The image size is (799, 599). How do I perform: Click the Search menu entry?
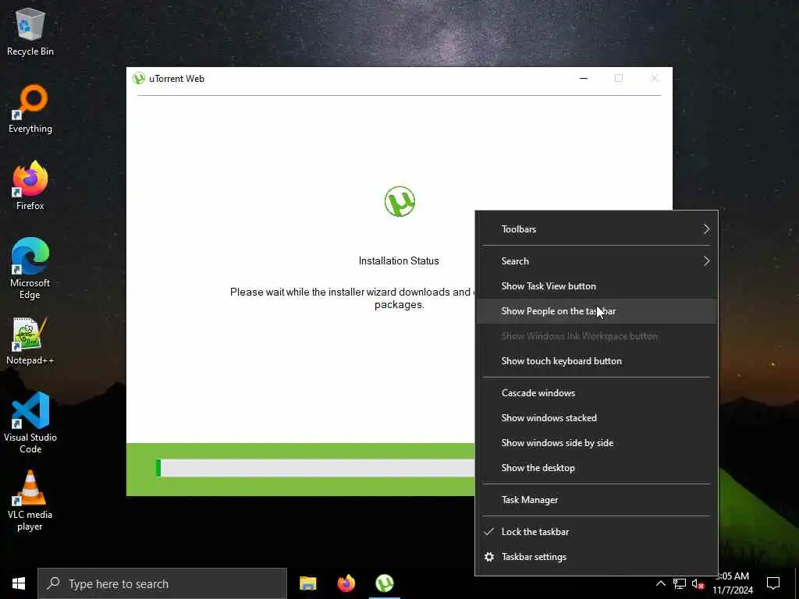point(596,261)
